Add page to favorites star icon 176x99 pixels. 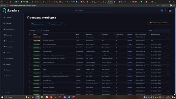161,5
